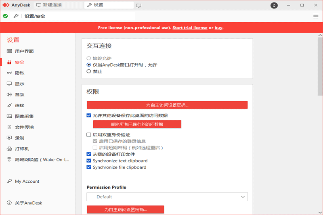Select the 禁止 radio option
The image size is (323, 215).
point(89,71)
